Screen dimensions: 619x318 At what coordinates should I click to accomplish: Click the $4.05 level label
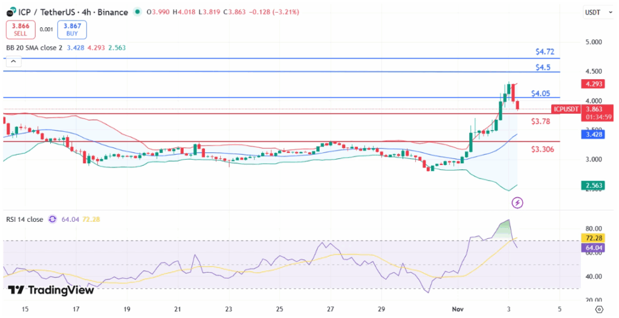(x=540, y=94)
